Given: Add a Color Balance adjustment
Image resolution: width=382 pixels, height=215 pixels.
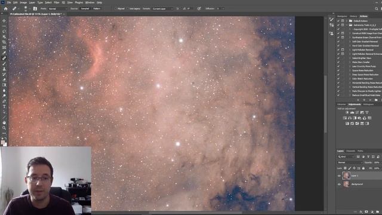Looking at the screenshot, I should coord(350,118).
